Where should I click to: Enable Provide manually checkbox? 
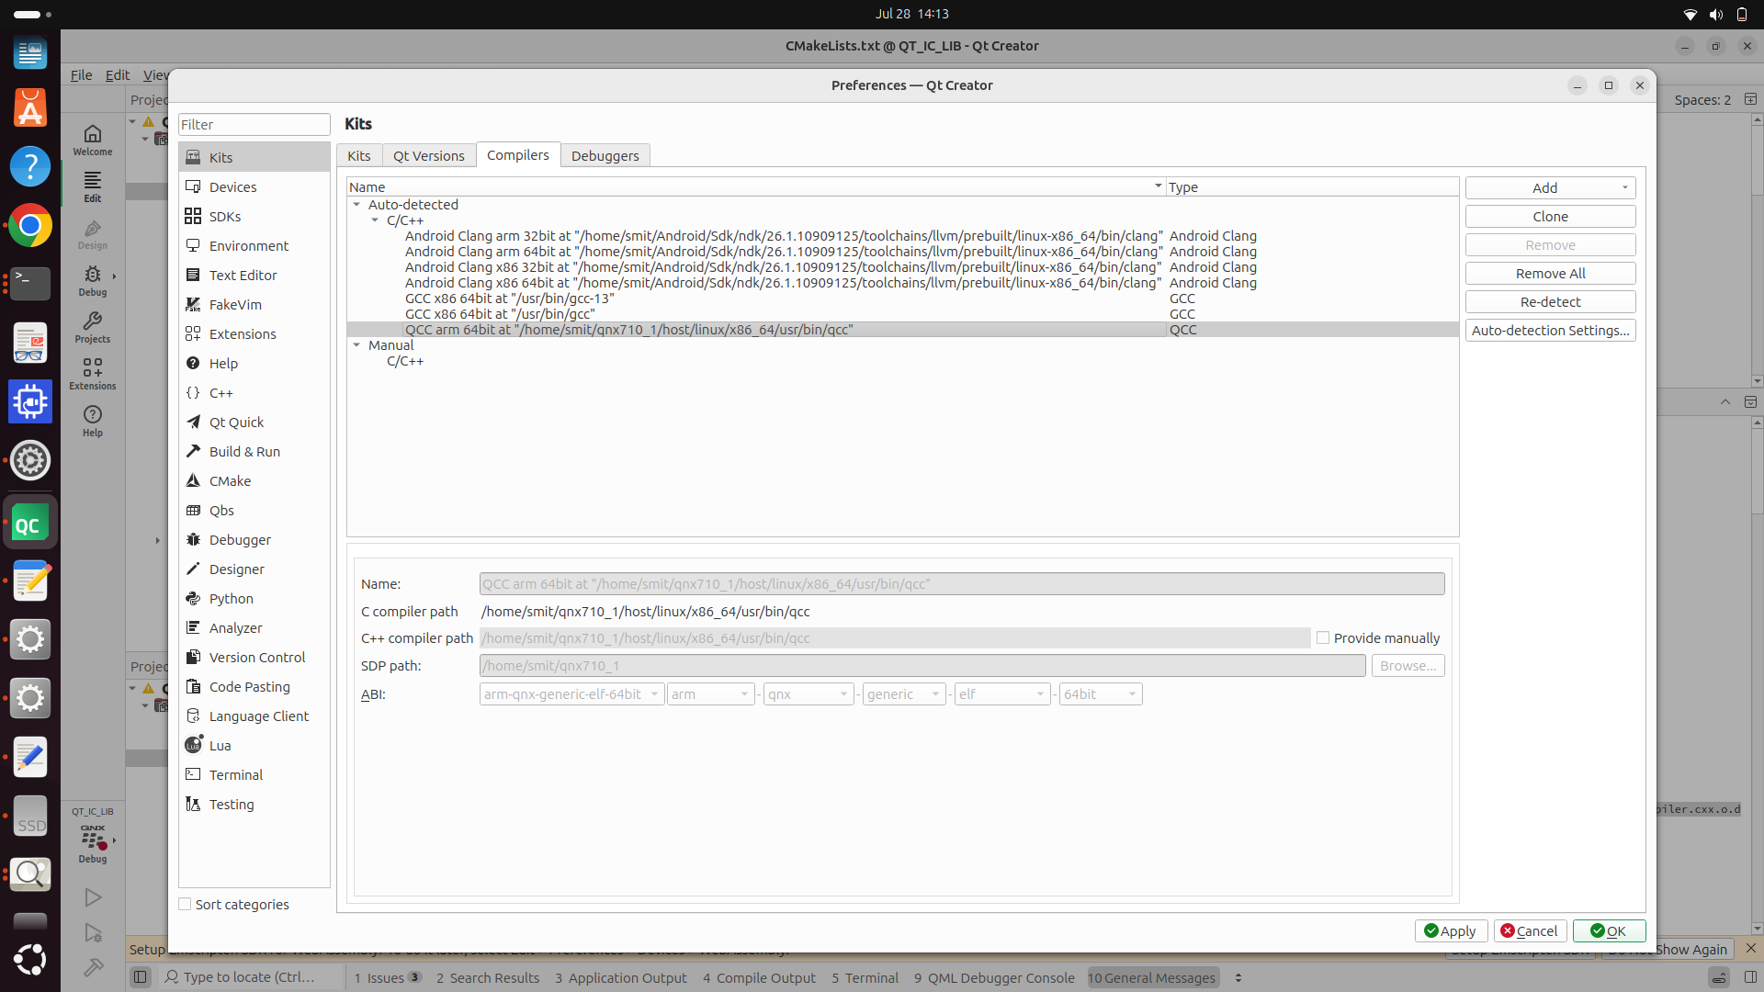click(1323, 637)
